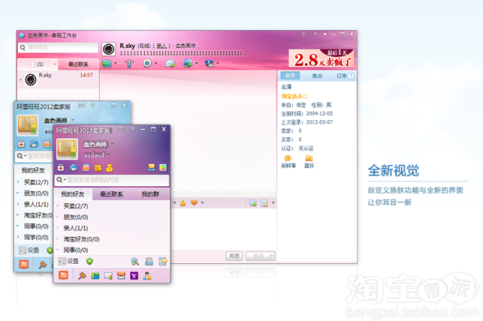Image resolution: width=483 pixels, height=321 pixels.
Task: Start video chat with the webcam icon
Action: 147,64
